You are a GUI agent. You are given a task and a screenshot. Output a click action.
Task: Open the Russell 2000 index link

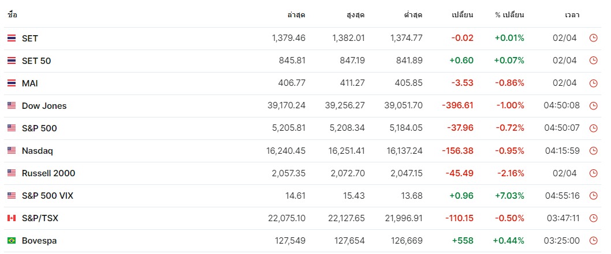(x=49, y=173)
